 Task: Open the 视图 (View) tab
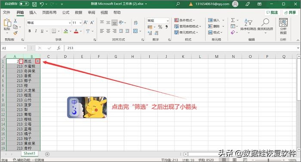click(x=104, y=12)
